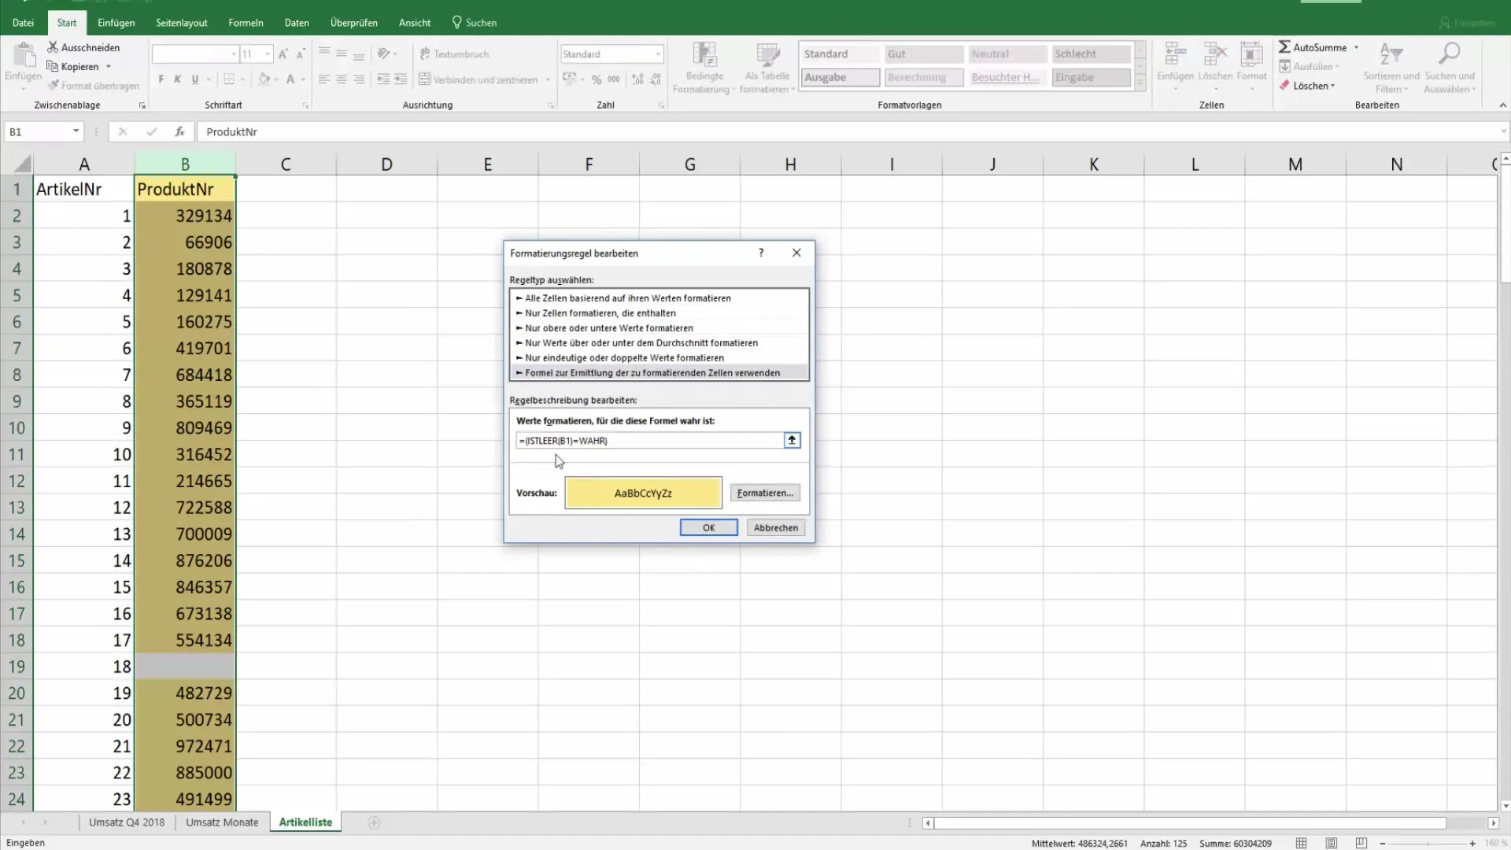Open the Umsatz Q4 2018 sheet

click(x=127, y=822)
